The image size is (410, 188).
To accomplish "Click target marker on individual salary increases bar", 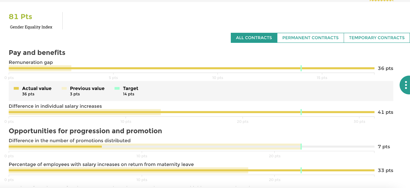I will [301, 112].
